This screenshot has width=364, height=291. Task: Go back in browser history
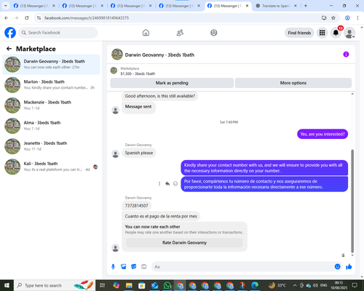pyautogui.click(x=7, y=17)
